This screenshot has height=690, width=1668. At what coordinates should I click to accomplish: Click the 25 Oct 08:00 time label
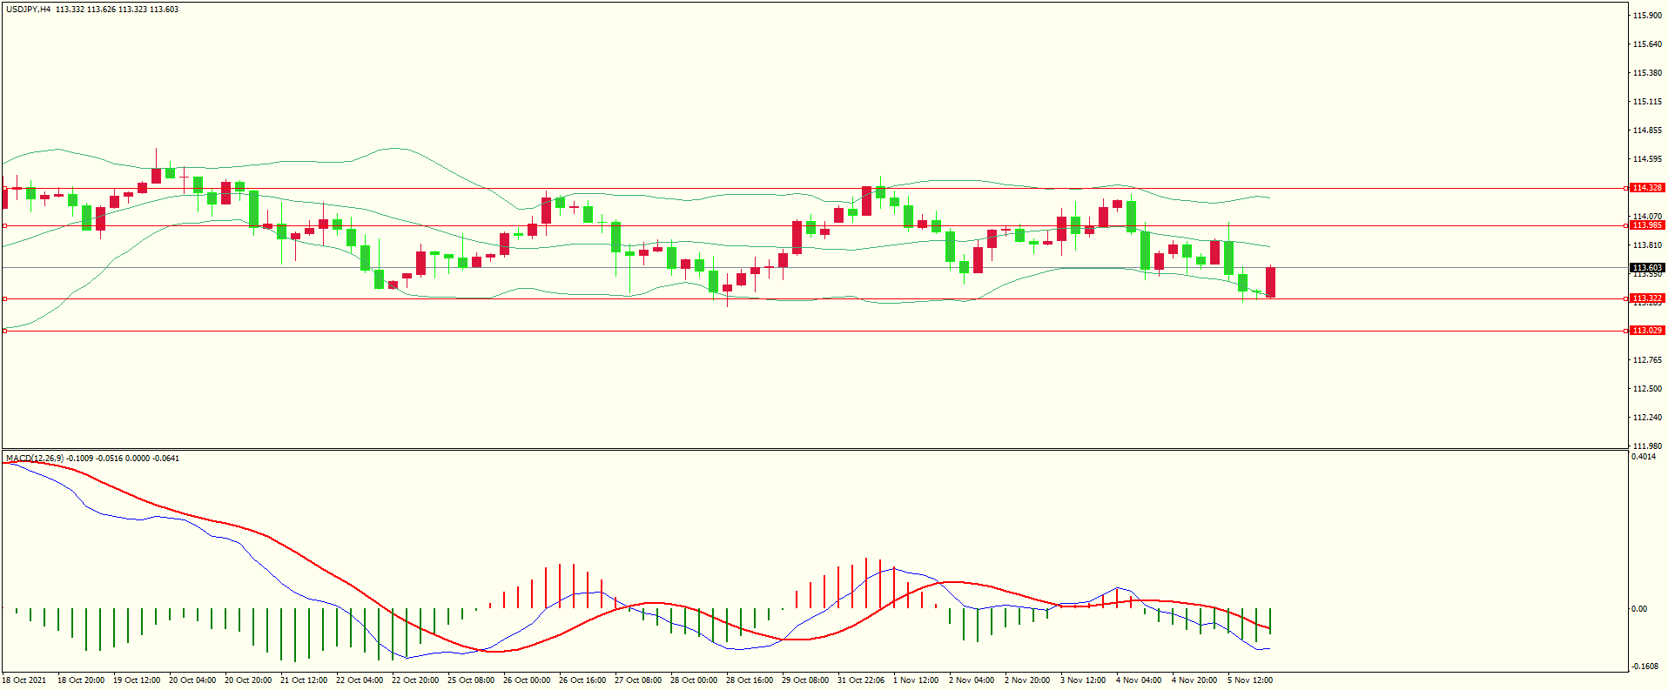pos(471,680)
